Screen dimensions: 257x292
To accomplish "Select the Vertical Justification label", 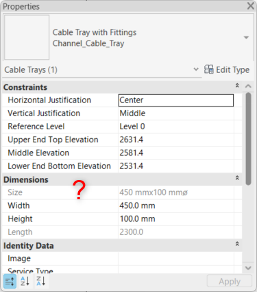I will tap(44, 113).
